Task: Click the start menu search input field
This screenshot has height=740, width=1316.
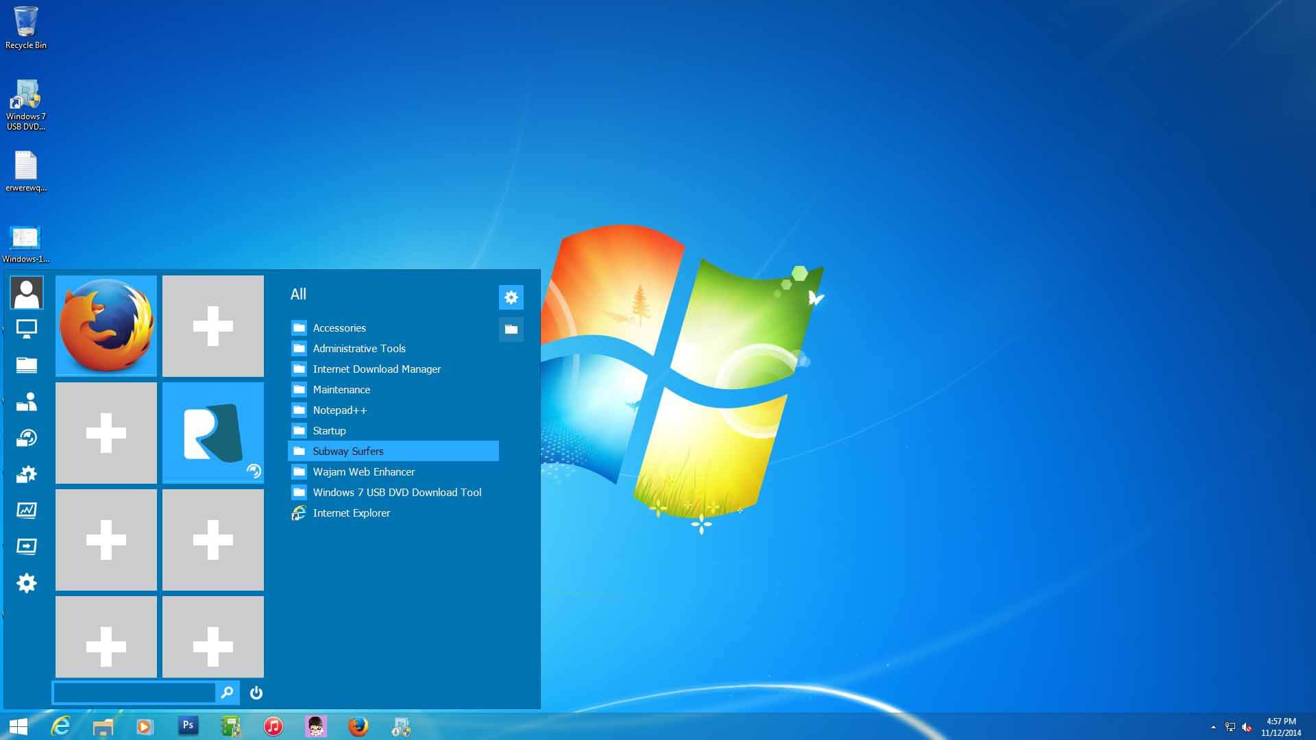Action: tap(134, 693)
